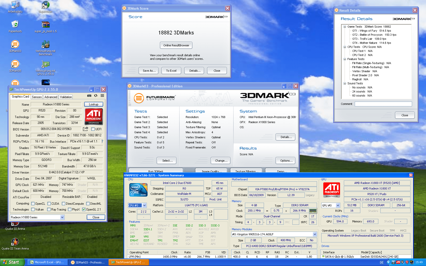Toggle the DirectML checkbox
426x266 pixels.
(x=88, y=204)
